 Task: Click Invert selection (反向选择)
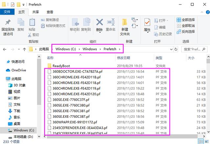[185, 32]
